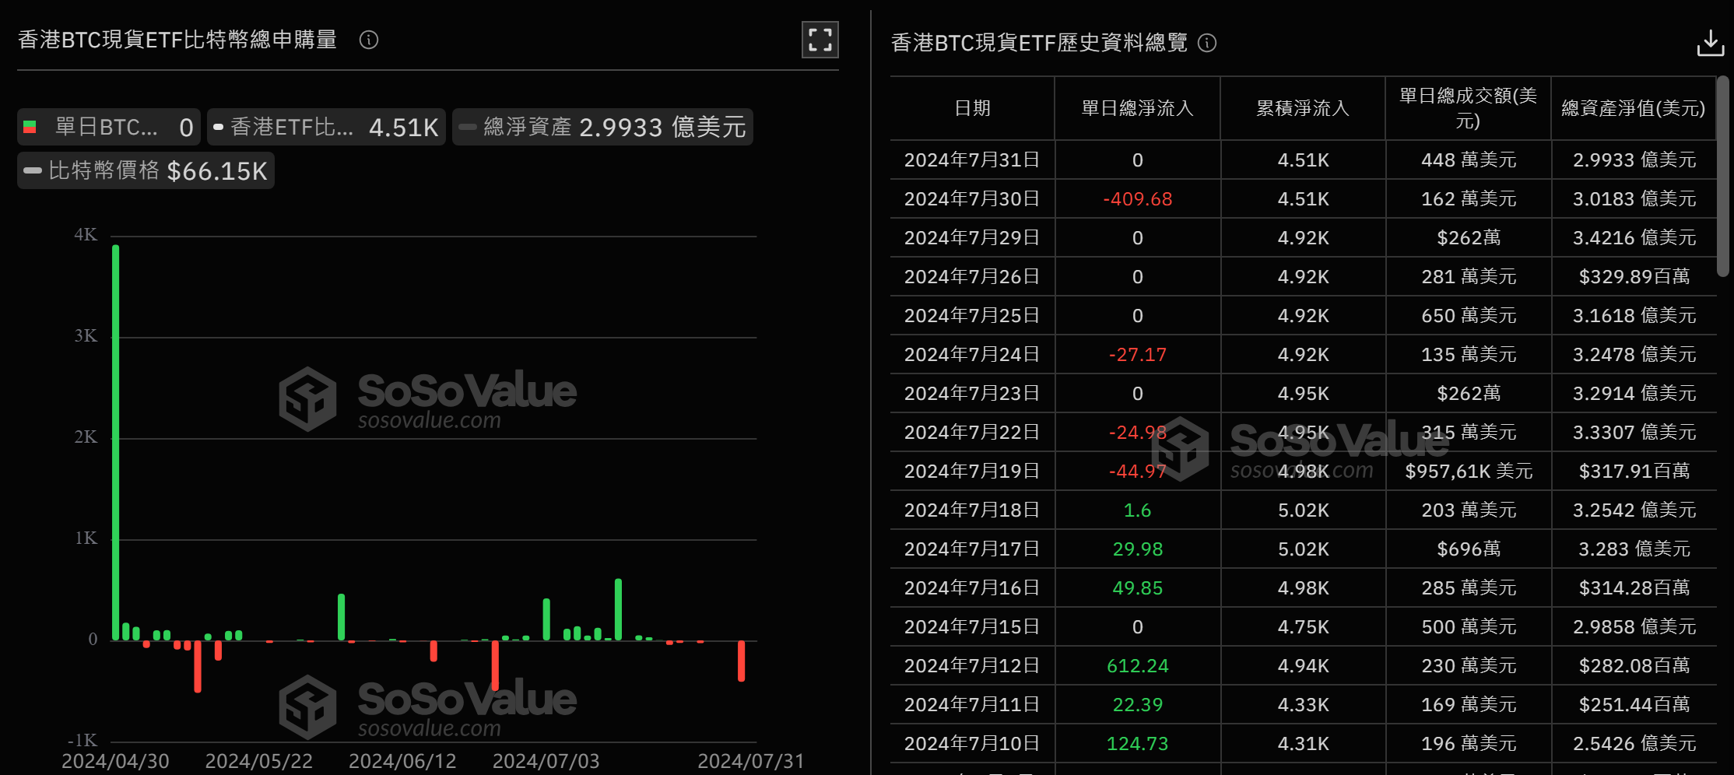This screenshot has width=1734, height=775.
Task: Select the 2024年7月31日 date cell
Action: pos(972,160)
